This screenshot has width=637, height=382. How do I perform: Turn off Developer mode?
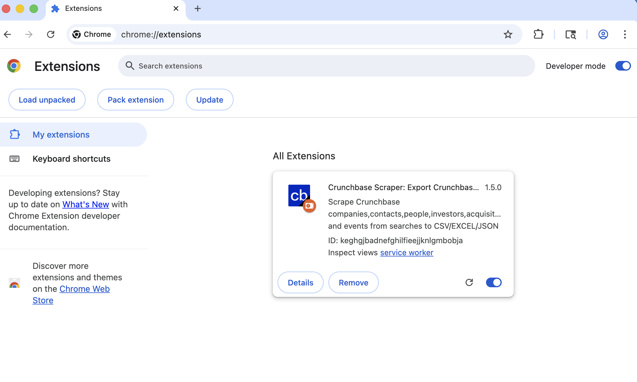pos(623,66)
